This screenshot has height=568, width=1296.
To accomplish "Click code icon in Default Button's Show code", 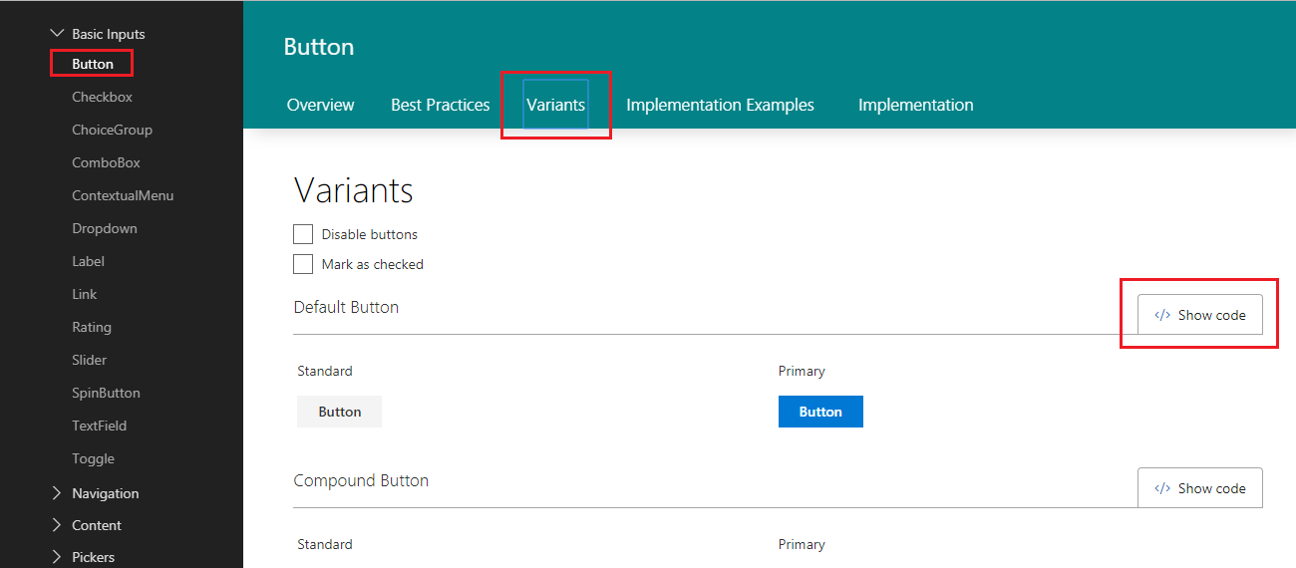I will pos(1162,315).
